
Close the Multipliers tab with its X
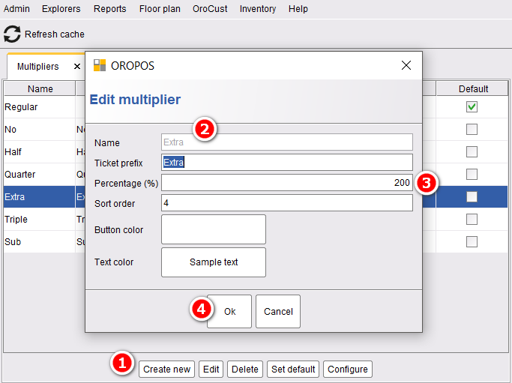coord(77,67)
